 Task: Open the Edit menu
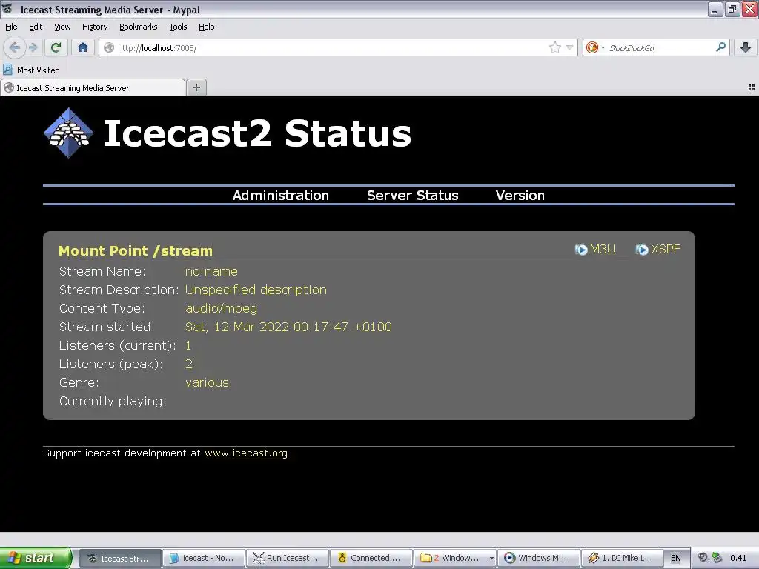pos(36,27)
